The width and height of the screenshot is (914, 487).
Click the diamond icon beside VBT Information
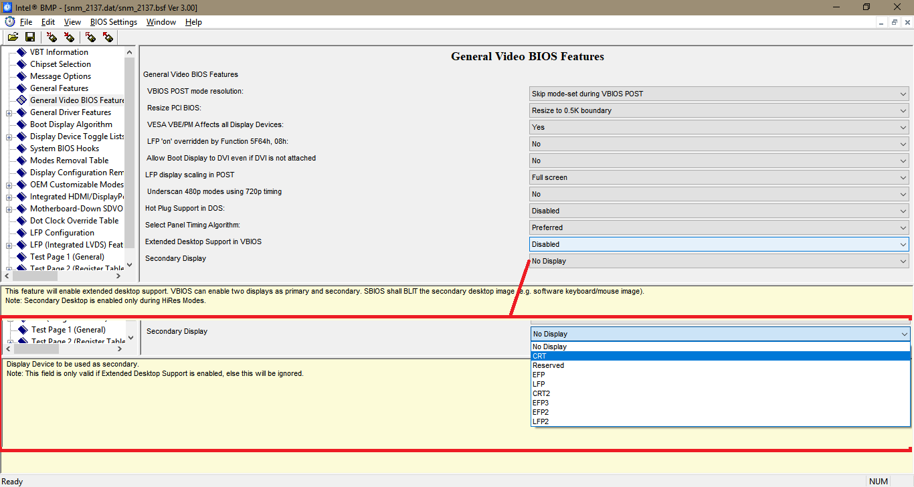tap(22, 52)
